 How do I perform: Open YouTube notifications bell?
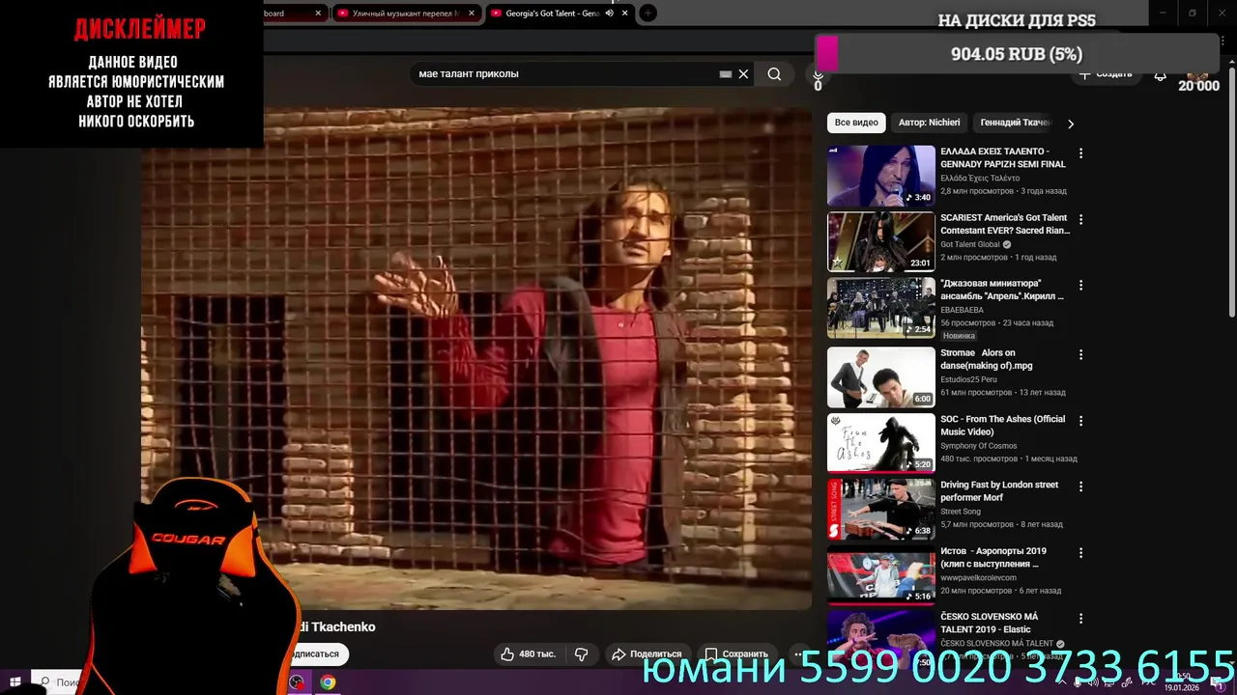[x=1160, y=74]
